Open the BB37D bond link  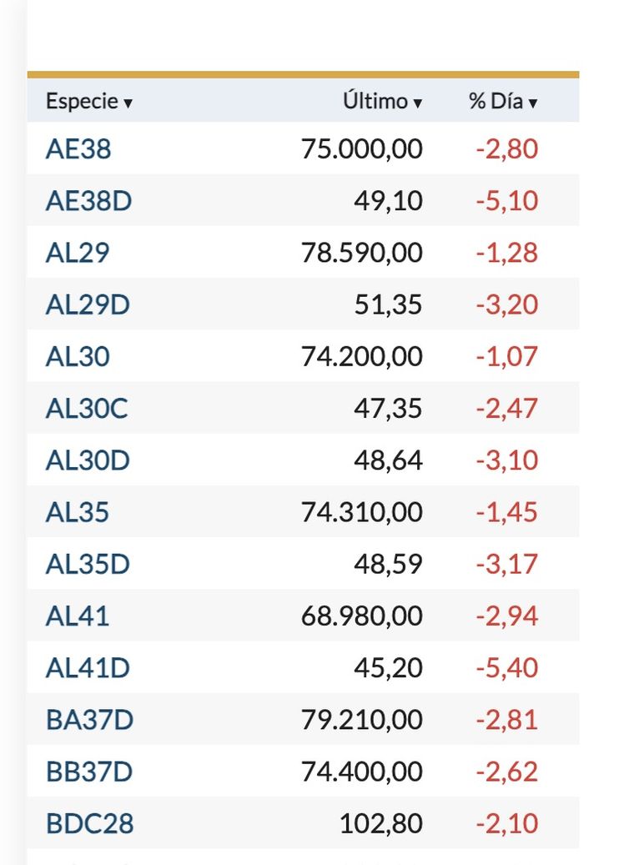coord(89,772)
